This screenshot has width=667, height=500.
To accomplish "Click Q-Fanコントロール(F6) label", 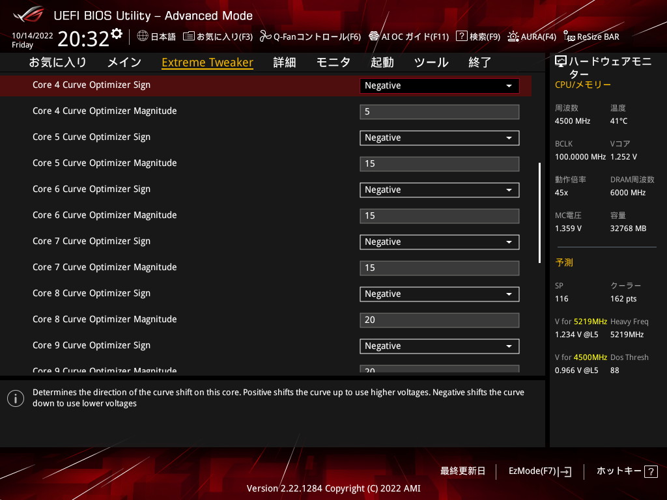I will pos(317,37).
